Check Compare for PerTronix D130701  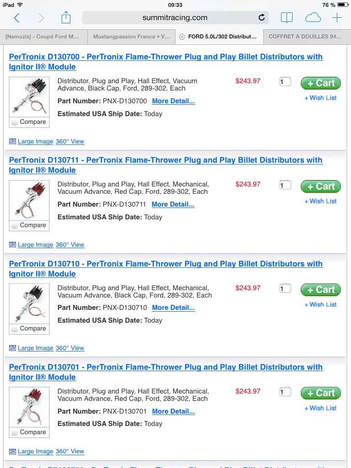pos(14,432)
